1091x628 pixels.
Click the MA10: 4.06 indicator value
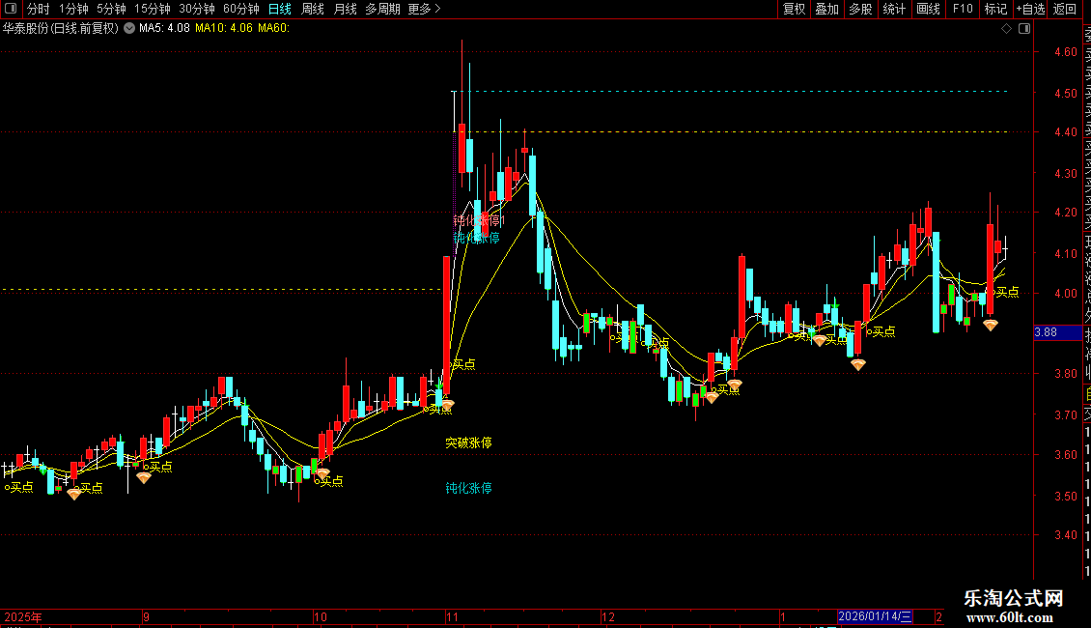coord(224,28)
